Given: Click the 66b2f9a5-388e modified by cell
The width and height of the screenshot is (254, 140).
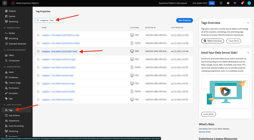Looking at the screenshot, I should point(157,51).
